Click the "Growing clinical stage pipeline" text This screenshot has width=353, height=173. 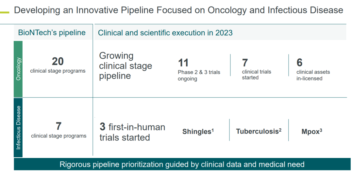point(126,66)
